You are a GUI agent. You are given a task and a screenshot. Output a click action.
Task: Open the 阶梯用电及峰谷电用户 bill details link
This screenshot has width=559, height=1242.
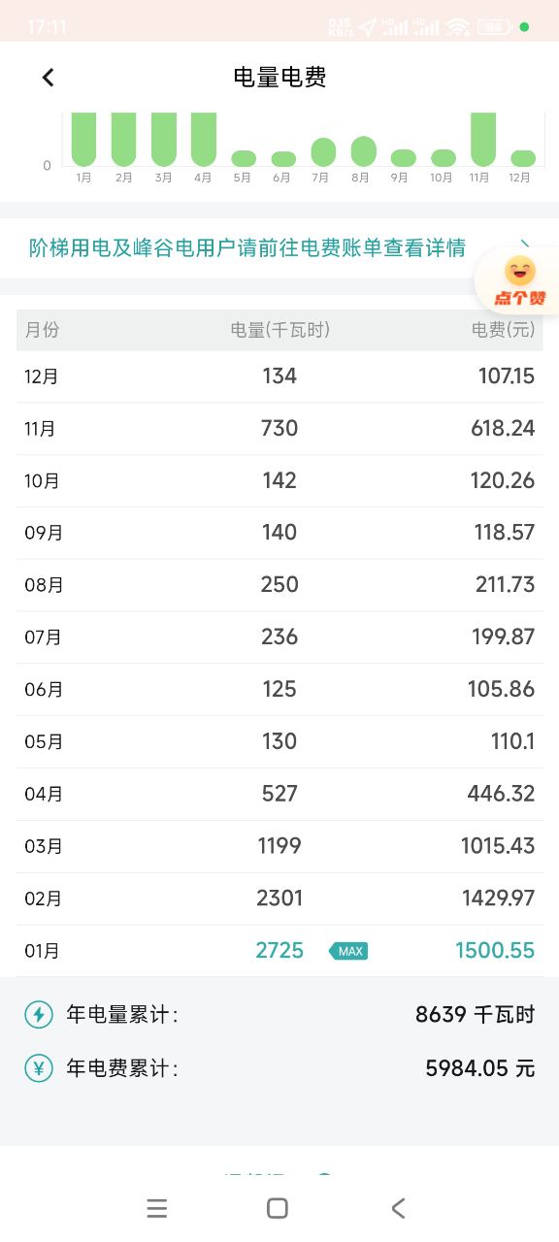[247, 247]
